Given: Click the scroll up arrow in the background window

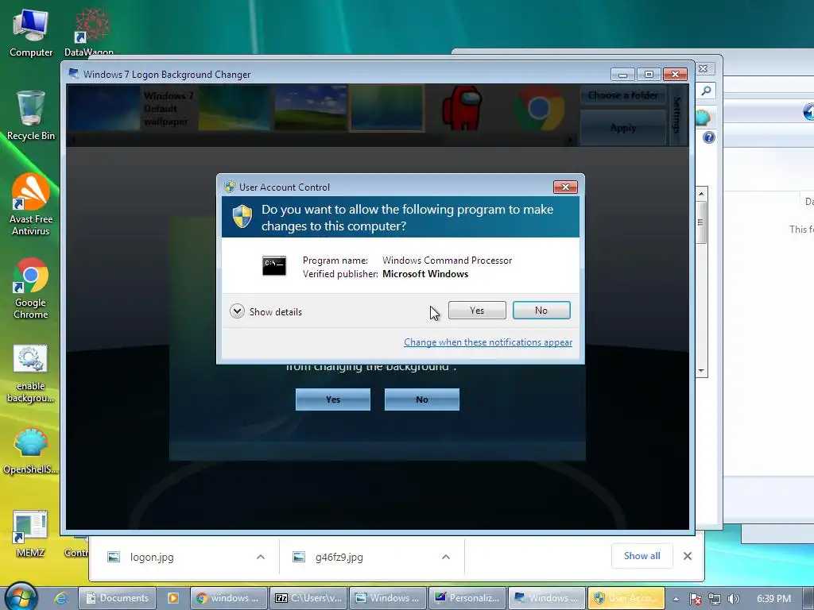Looking at the screenshot, I should 701,194.
